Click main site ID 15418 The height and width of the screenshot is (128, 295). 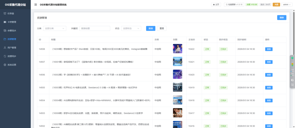191,101
